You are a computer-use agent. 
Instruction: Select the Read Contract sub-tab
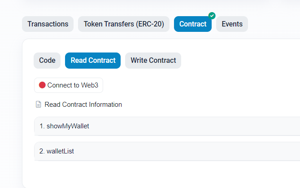tap(93, 61)
